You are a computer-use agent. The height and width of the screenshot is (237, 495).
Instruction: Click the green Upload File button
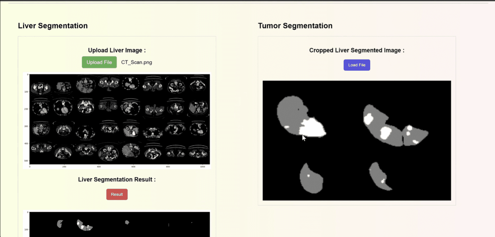[99, 62]
